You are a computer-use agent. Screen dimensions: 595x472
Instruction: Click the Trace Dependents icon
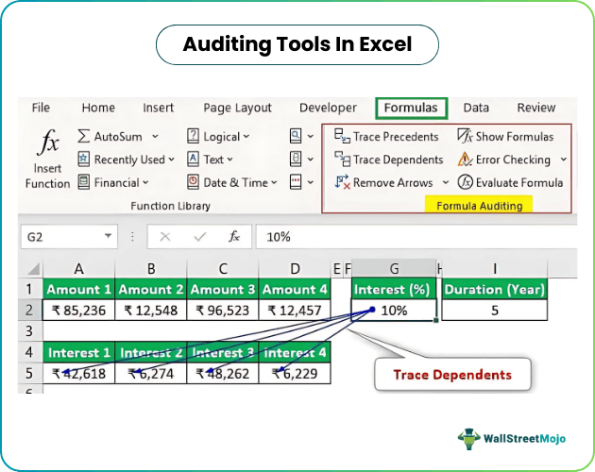[x=342, y=159]
